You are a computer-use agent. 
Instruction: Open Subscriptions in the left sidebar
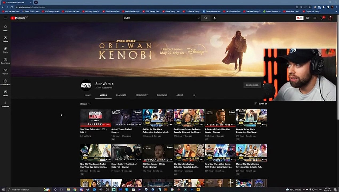(x=5, y=61)
